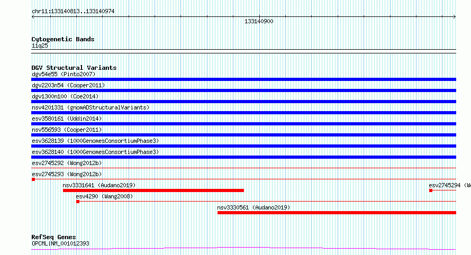Select the DGV Structural Variants track heading
The image size is (471, 255).
[74, 68]
